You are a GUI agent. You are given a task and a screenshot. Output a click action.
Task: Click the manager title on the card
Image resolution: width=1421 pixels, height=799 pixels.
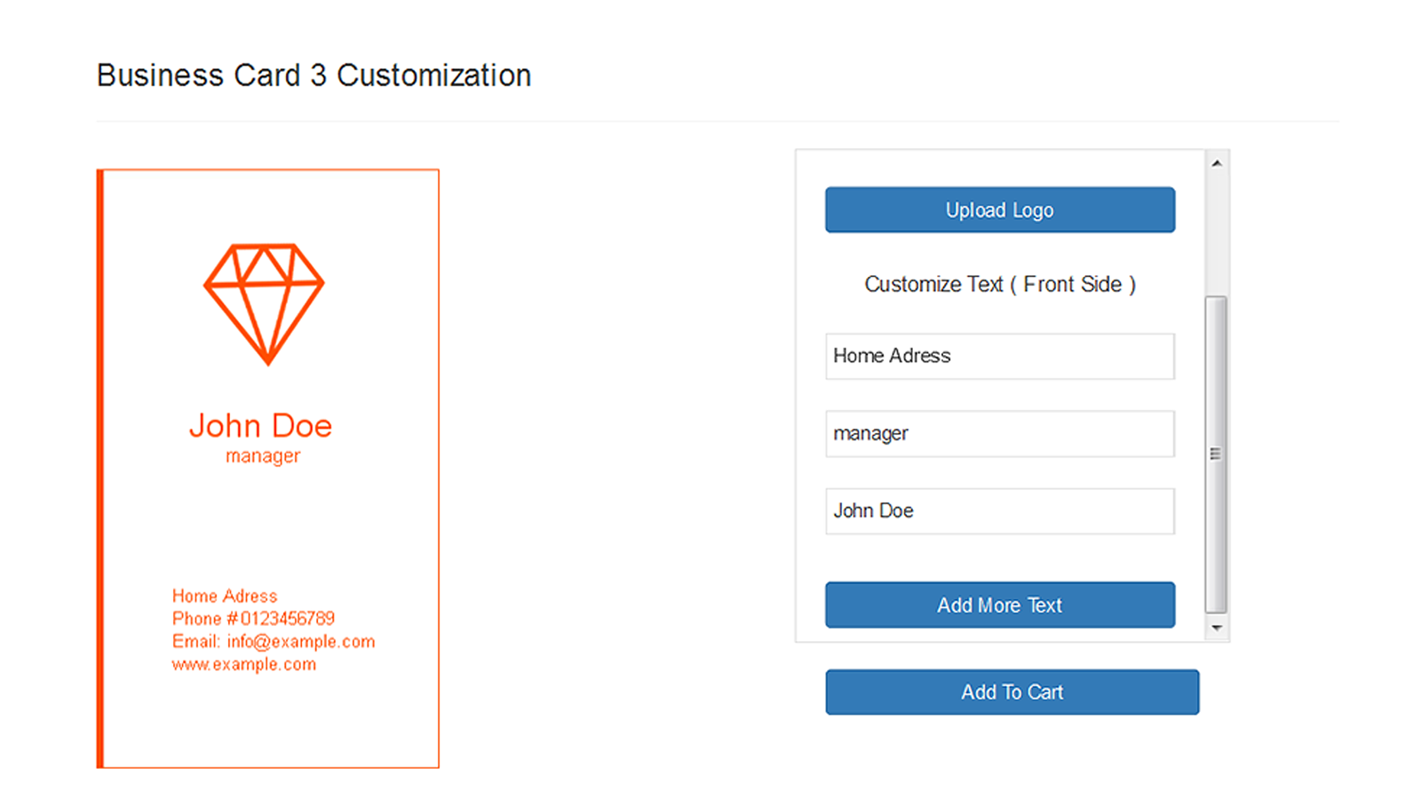261,455
